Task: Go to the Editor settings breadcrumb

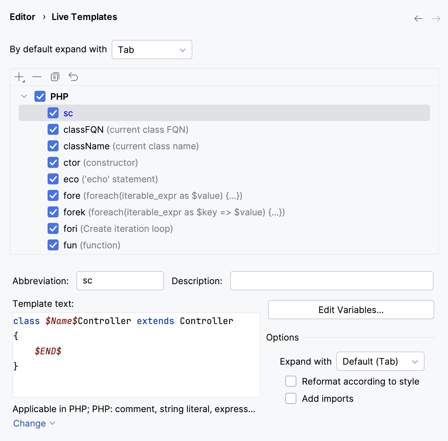Action: (22, 17)
